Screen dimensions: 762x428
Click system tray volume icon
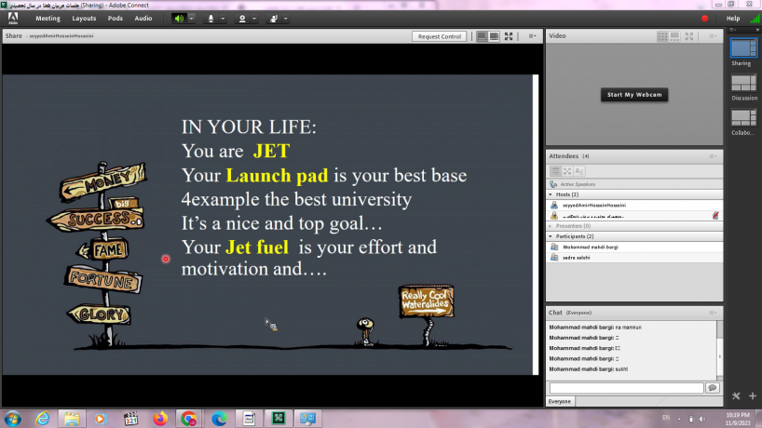[x=702, y=419]
